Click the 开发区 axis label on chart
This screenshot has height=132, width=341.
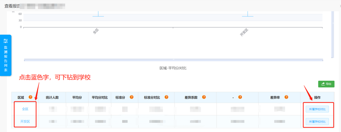pos(244,33)
